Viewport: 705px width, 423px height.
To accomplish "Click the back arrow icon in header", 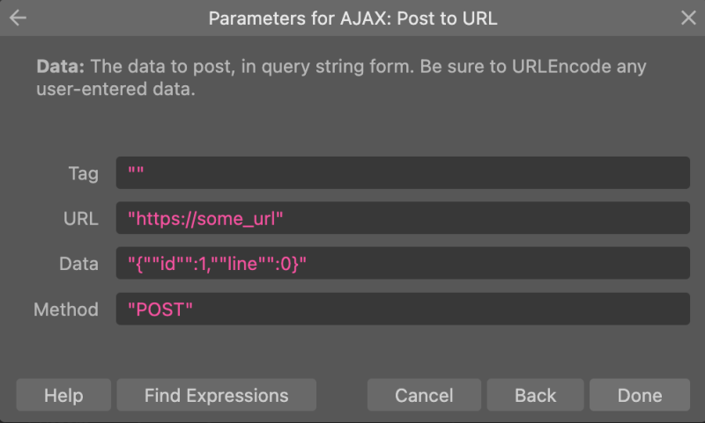I will (x=18, y=18).
